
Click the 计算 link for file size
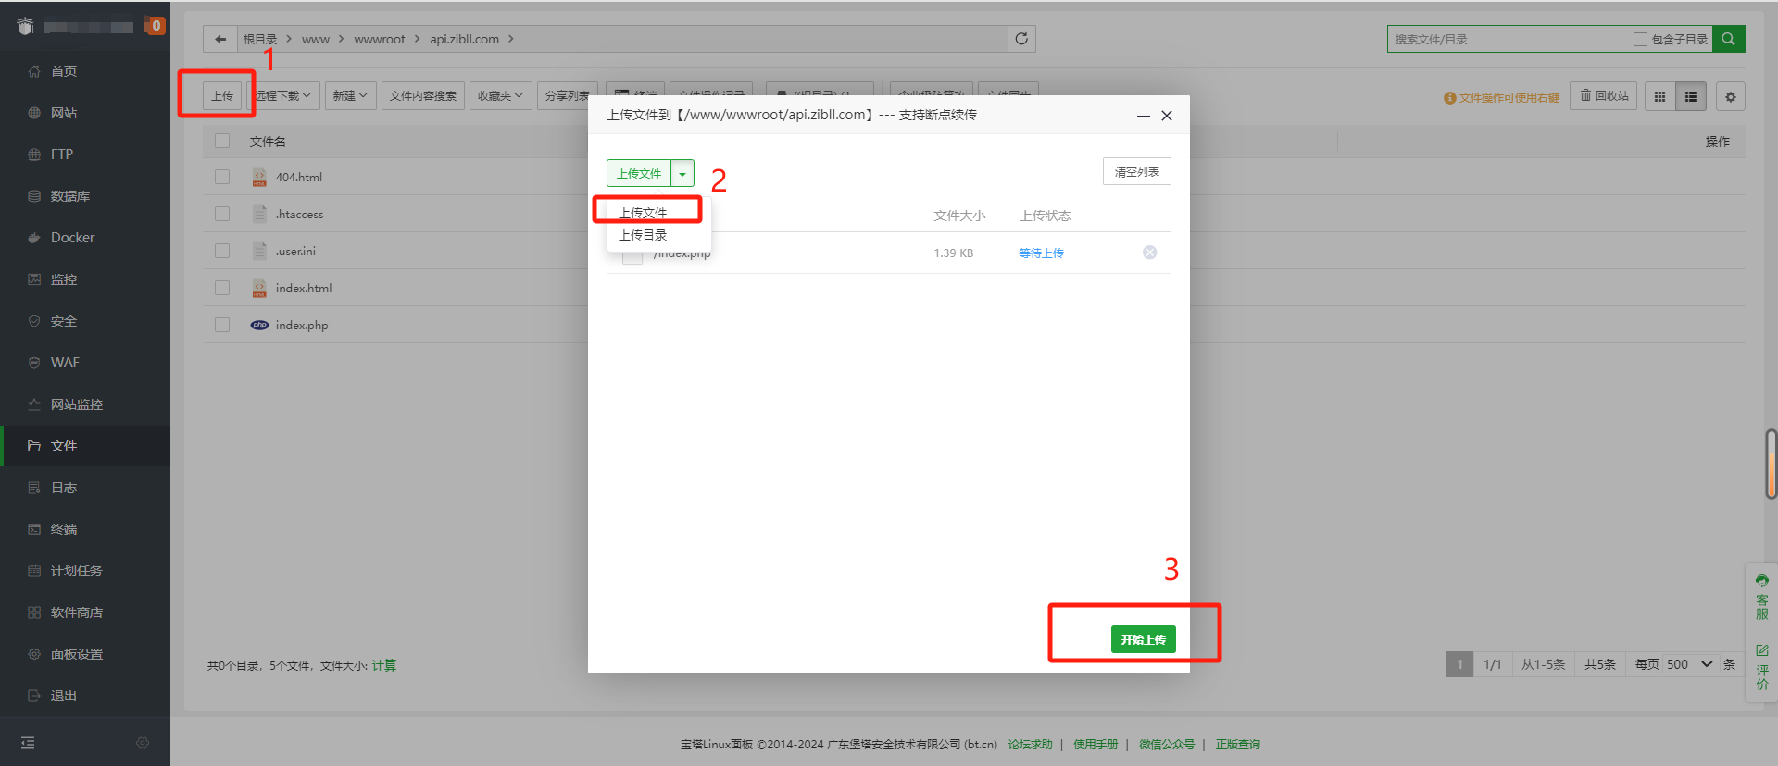(384, 665)
